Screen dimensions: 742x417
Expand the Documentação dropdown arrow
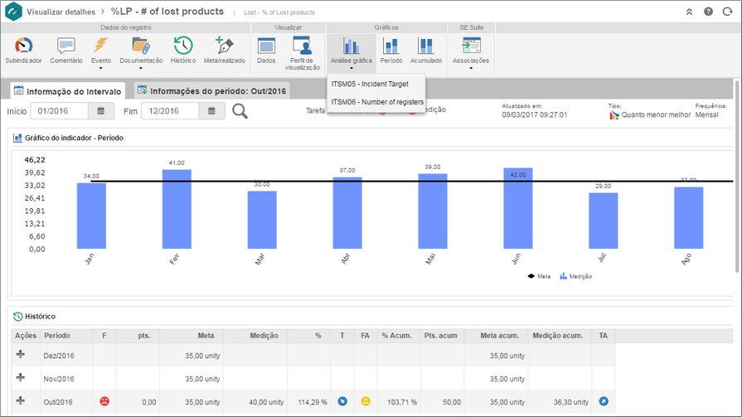coord(141,69)
